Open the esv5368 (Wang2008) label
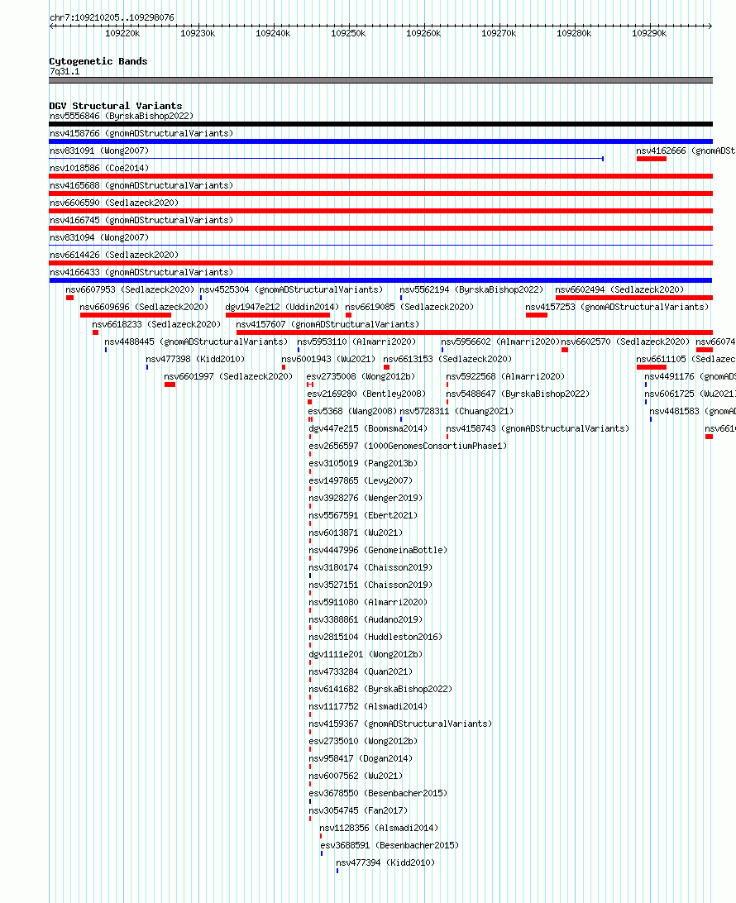The width and height of the screenshot is (736, 903). click(x=352, y=411)
